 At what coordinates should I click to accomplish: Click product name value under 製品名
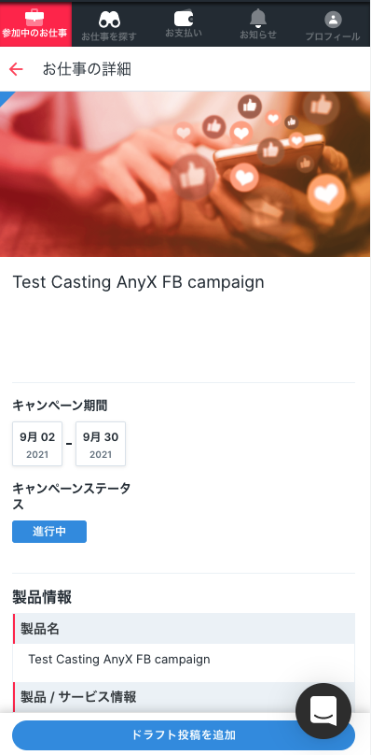pyautogui.click(x=119, y=659)
